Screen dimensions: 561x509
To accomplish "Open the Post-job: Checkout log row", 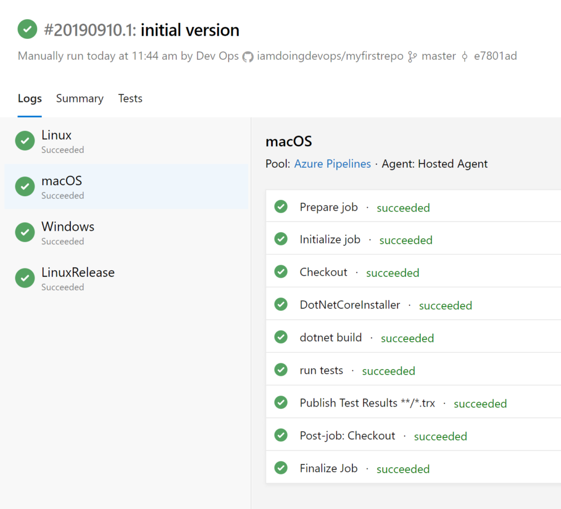I will point(413,434).
